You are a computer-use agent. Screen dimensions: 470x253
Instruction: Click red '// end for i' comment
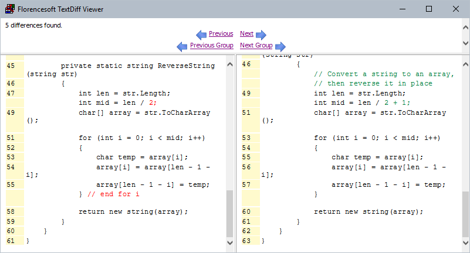click(114, 194)
